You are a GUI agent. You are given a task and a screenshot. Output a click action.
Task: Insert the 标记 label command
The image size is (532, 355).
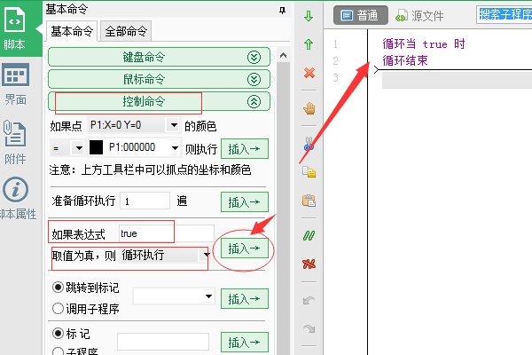pos(245,342)
